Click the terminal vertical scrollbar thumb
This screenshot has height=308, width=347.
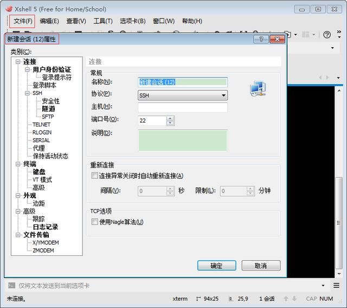(x=338, y=223)
